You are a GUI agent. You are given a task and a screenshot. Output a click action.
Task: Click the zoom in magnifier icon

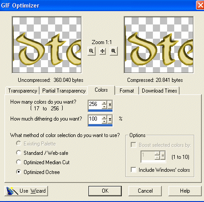pos(114,51)
